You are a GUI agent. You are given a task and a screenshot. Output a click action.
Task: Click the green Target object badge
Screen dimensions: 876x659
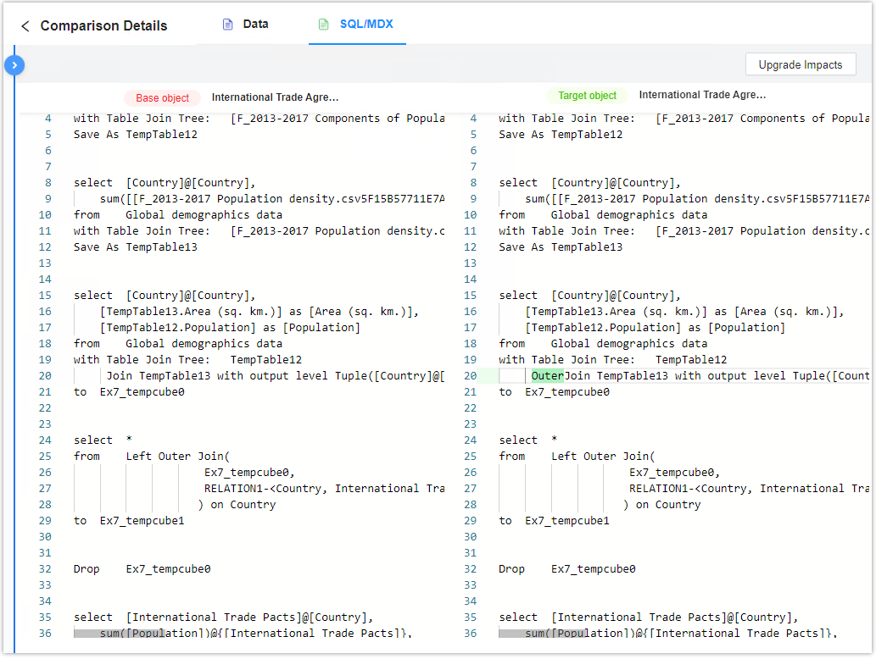coord(587,96)
